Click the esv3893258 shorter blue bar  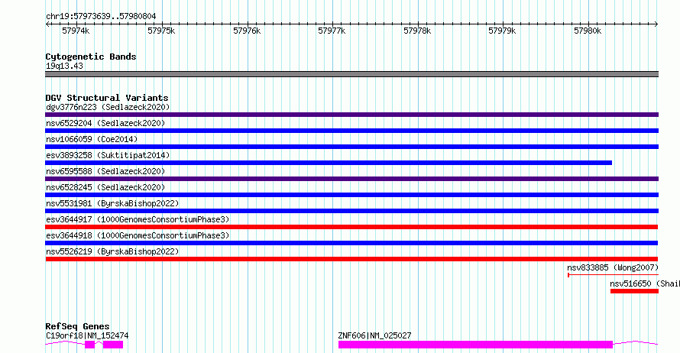tap(329, 163)
